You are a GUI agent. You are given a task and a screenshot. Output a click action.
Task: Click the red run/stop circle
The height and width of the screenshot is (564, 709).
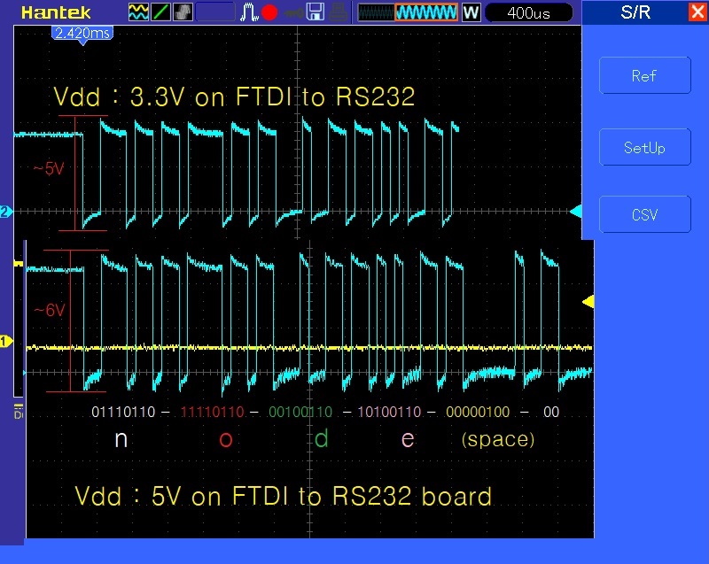coord(269,12)
